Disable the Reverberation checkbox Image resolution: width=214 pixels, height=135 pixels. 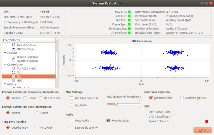pos(108,121)
